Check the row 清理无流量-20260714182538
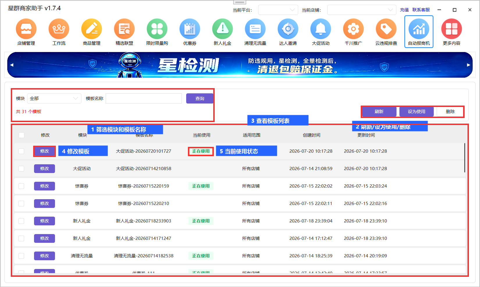The width and height of the screenshot is (480, 287). point(21,256)
